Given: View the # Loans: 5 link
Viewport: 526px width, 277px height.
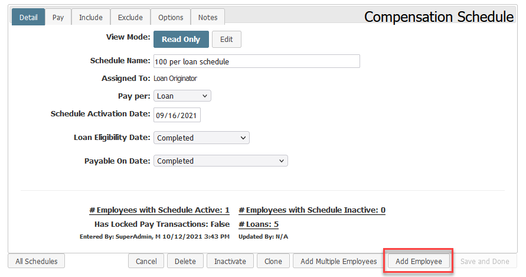Looking at the screenshot, I should click(259, 224).
